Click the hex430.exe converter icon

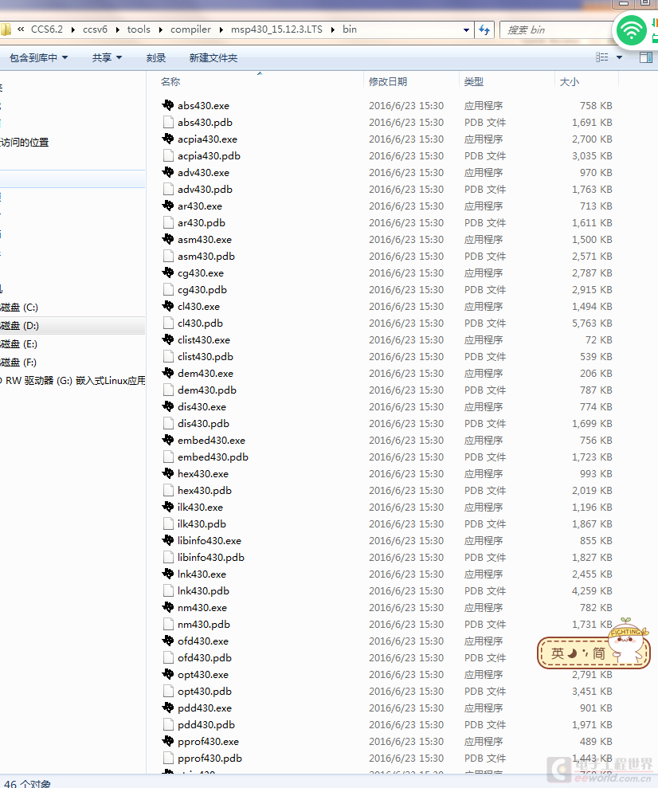pos(168,473)
